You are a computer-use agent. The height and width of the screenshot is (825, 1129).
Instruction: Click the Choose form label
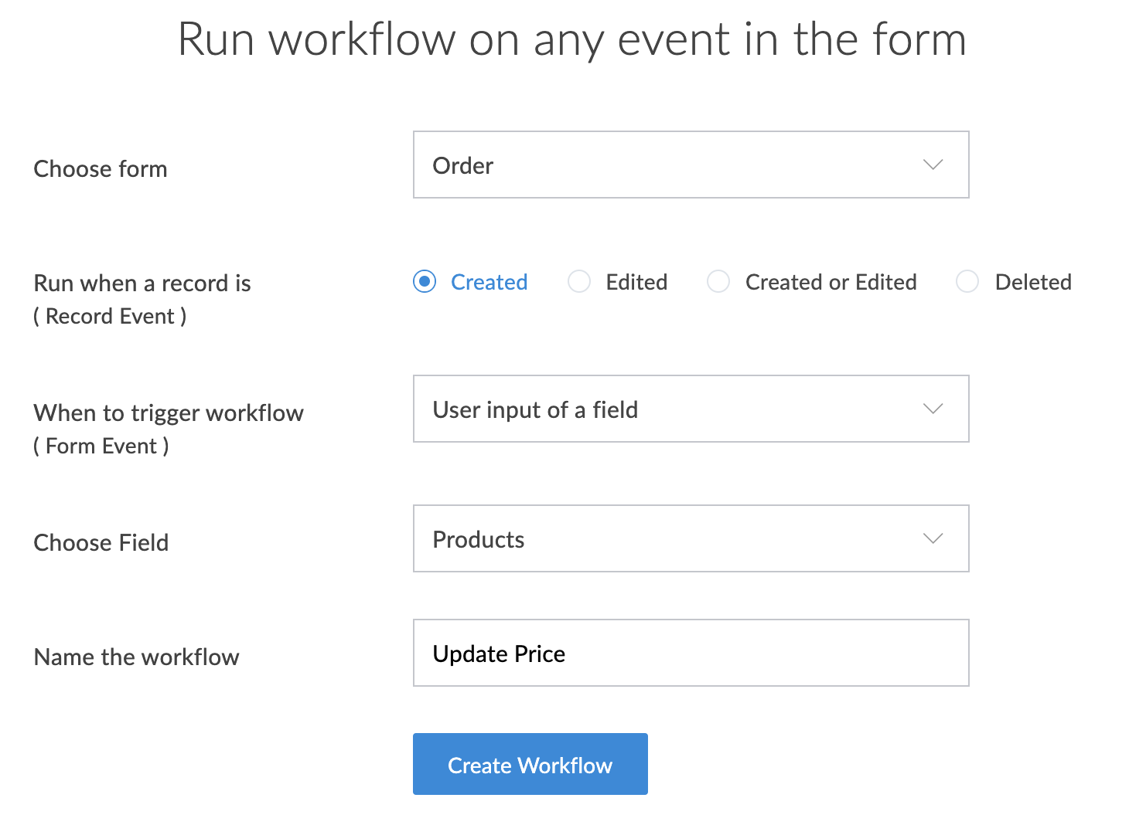click(101, 168)
